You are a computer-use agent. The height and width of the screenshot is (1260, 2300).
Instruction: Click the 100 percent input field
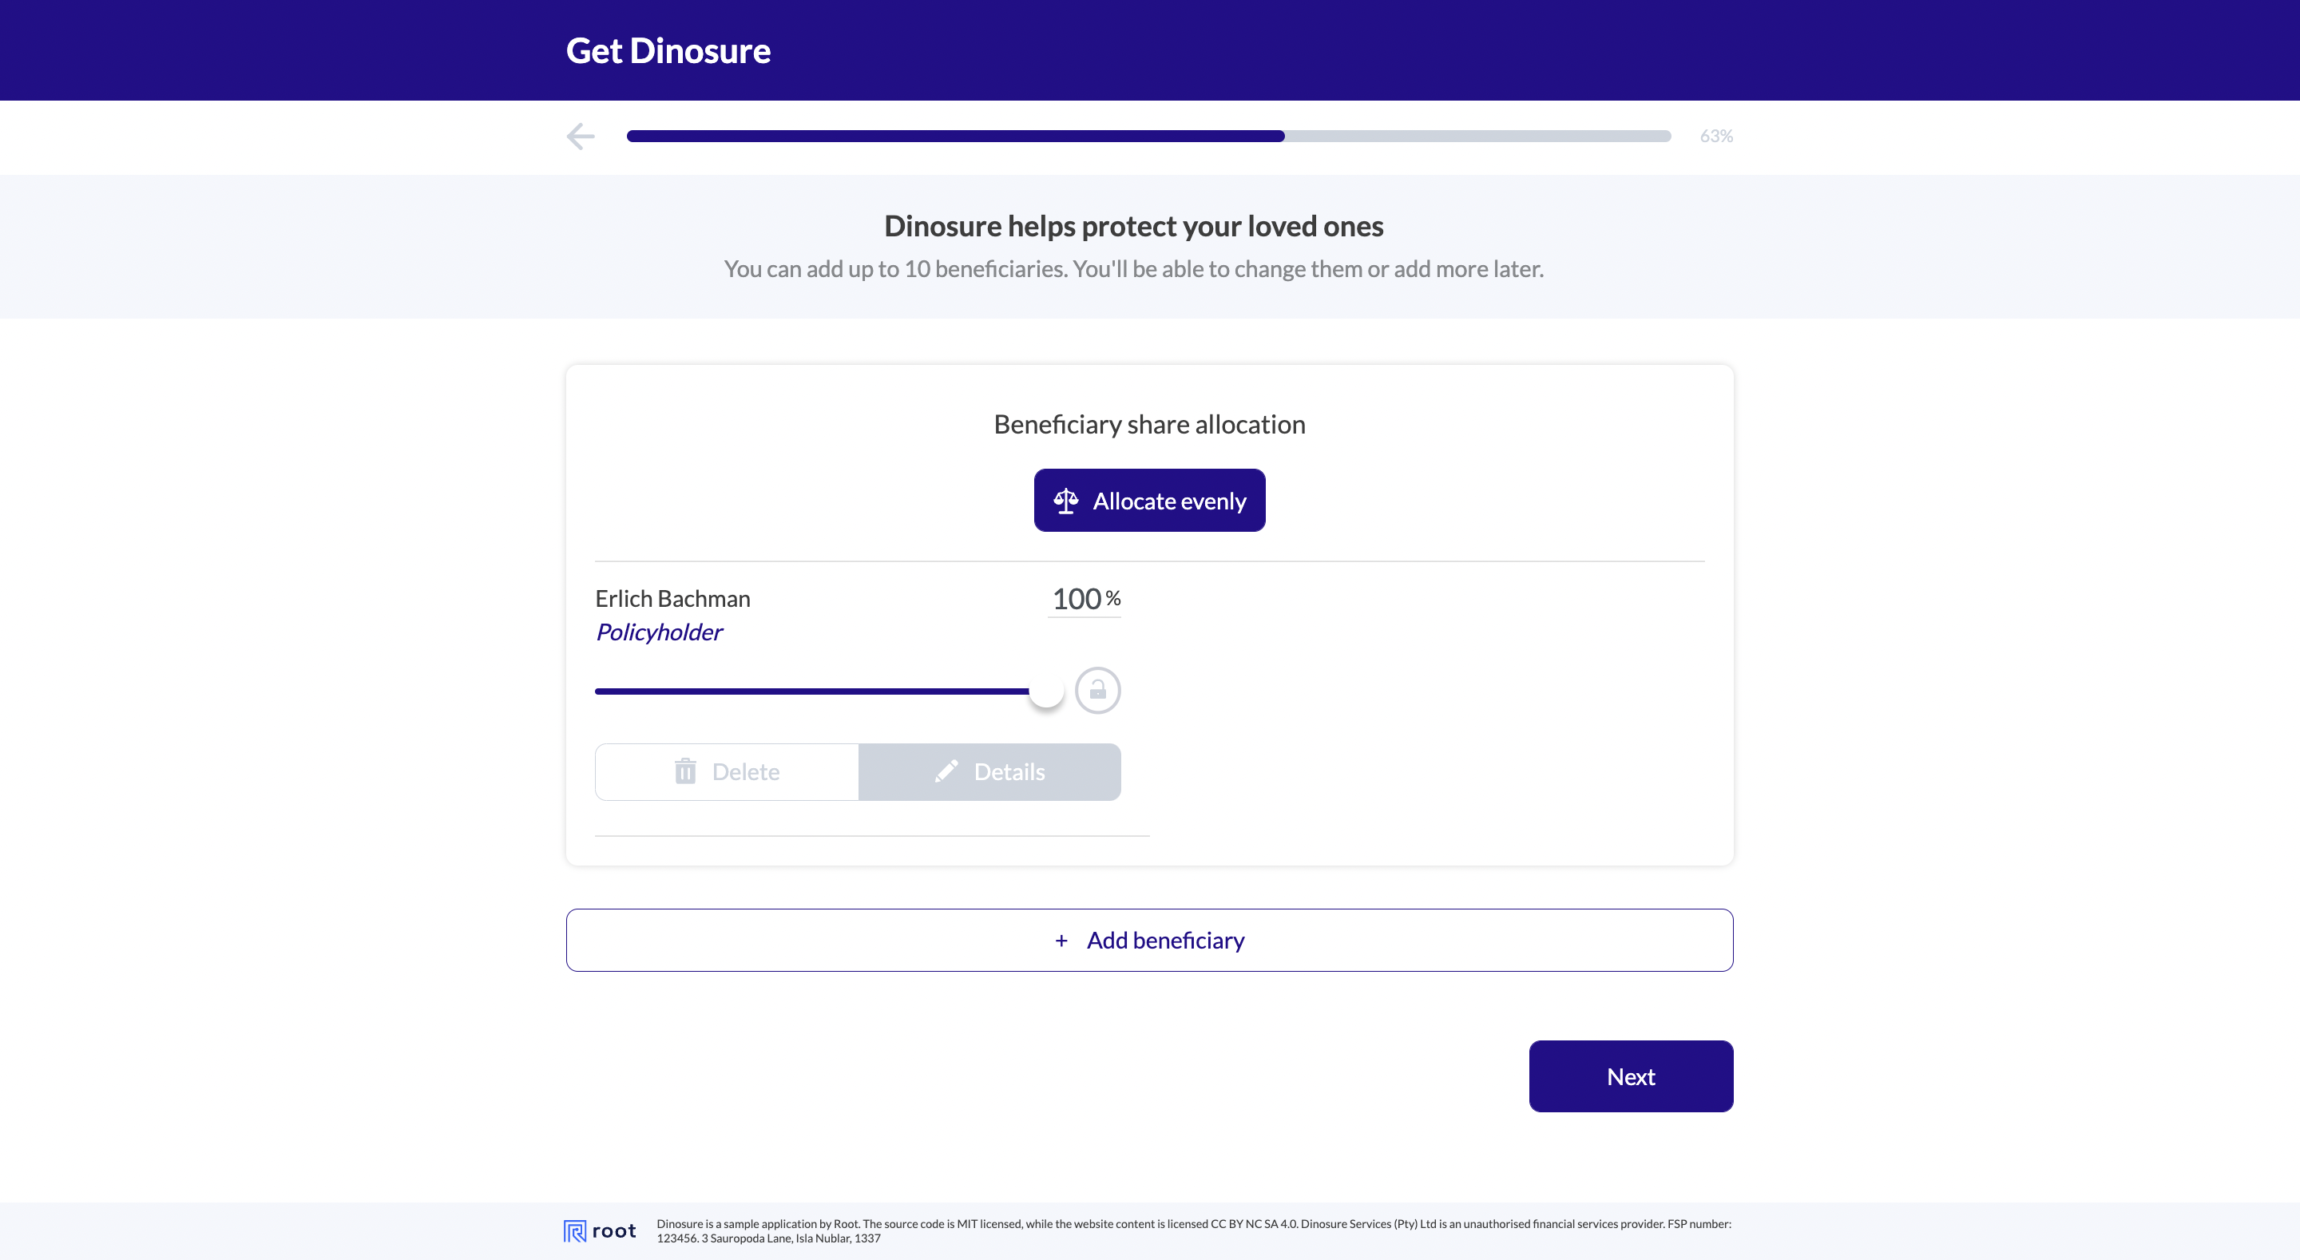pos(1077,599)
